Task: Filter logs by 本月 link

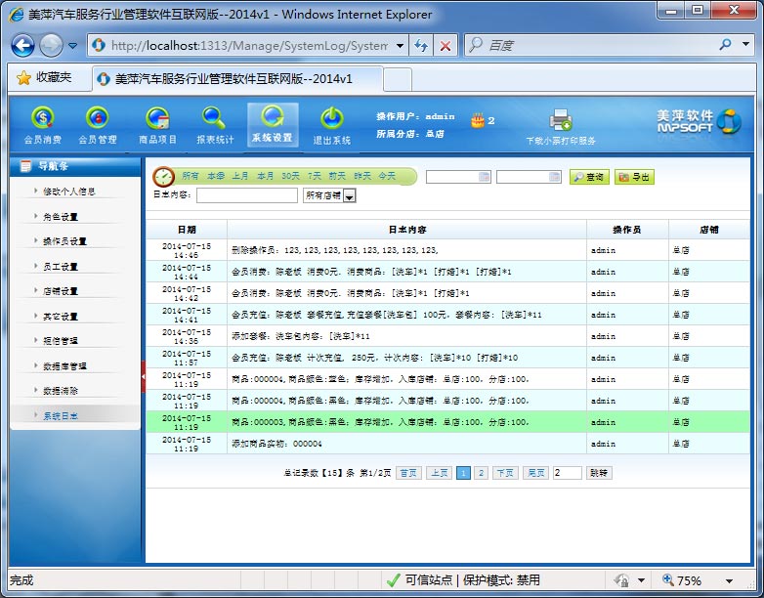Action: pyautogui.click(x=265, y=176)
